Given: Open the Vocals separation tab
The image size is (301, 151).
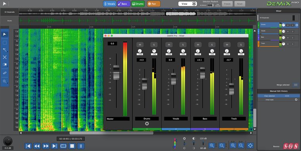Looking at the screenshot, I should tap(109, 4).
